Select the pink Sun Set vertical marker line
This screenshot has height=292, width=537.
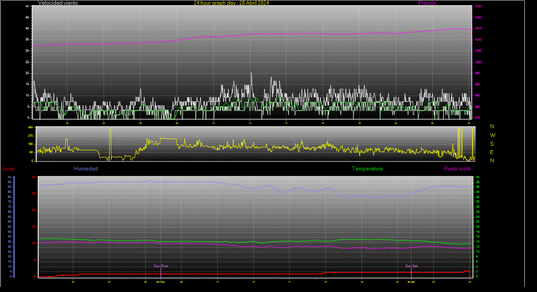tap(411, 272)
